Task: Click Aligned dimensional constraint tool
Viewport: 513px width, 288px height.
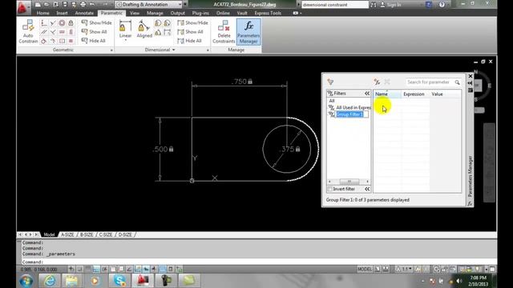Action: 144,29
